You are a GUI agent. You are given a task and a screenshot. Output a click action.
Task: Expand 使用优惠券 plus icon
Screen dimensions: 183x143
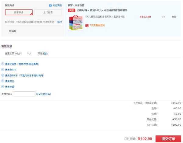point(3,64)
